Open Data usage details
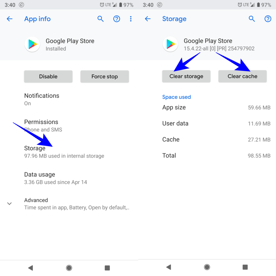Screen dimensions: 276x276 [x=69, y=178]
